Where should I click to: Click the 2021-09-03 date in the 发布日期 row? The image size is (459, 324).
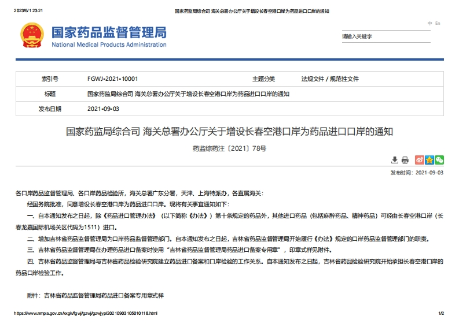tap(103, 109)
